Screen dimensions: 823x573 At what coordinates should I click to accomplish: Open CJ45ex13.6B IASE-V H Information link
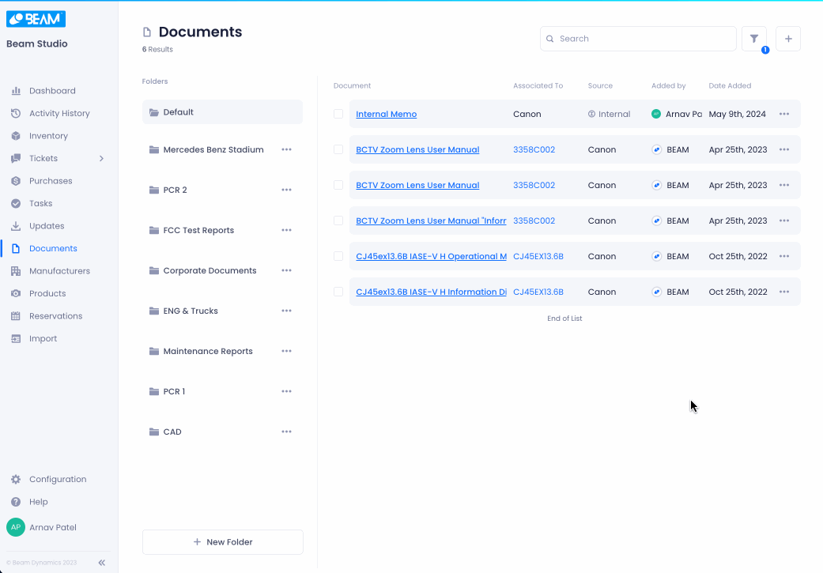tap(432, 292)
